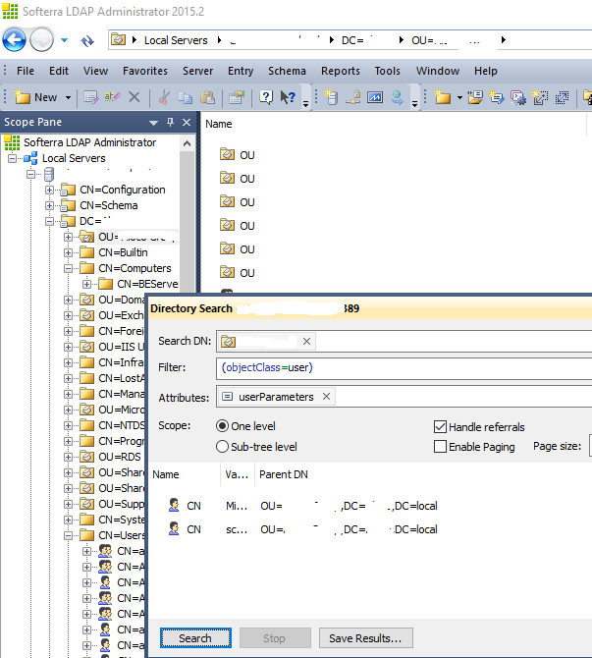Expand the CN=Schema node
This screenshot has width=592, height=658.
tap(49, 205)
